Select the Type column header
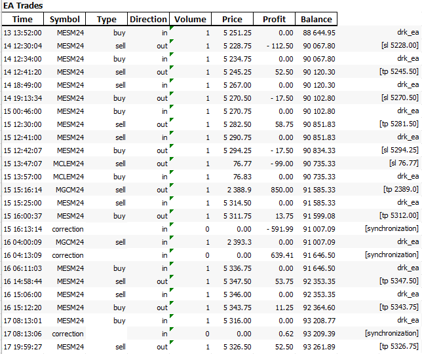The image size is (422, 354). click(x=107, y=19)
